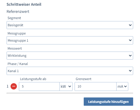Click the chevron arrow in the Kanal 1 field
This screenshot has width=140, height=110.
pos(130,71)
